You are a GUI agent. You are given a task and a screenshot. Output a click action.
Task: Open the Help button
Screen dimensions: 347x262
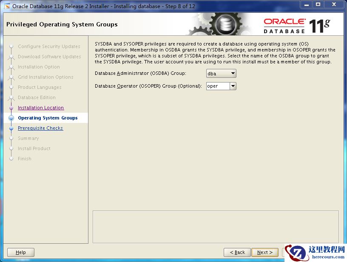pos(21,252)
